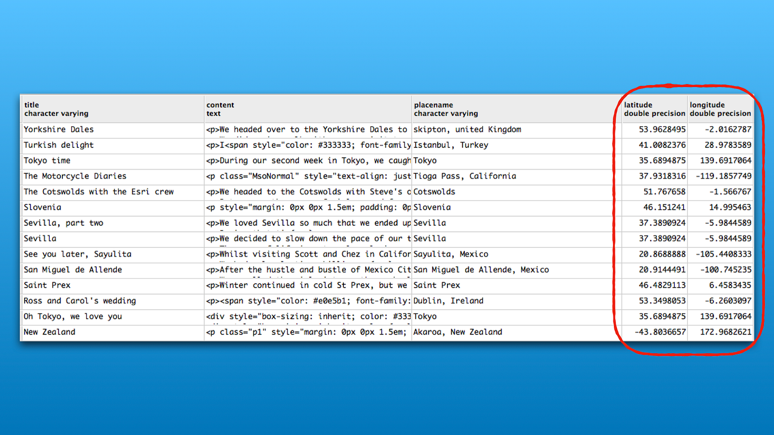
Task: Select latitude value 53.9628495
Action: [x=655, y=130]
